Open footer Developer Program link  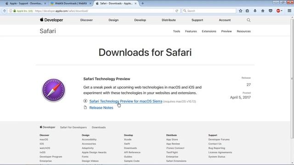[x=51, y=157]
